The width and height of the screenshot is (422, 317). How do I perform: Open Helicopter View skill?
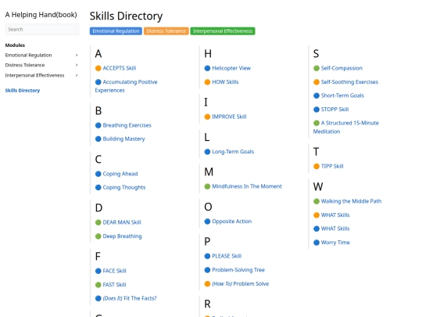(231, 68)
